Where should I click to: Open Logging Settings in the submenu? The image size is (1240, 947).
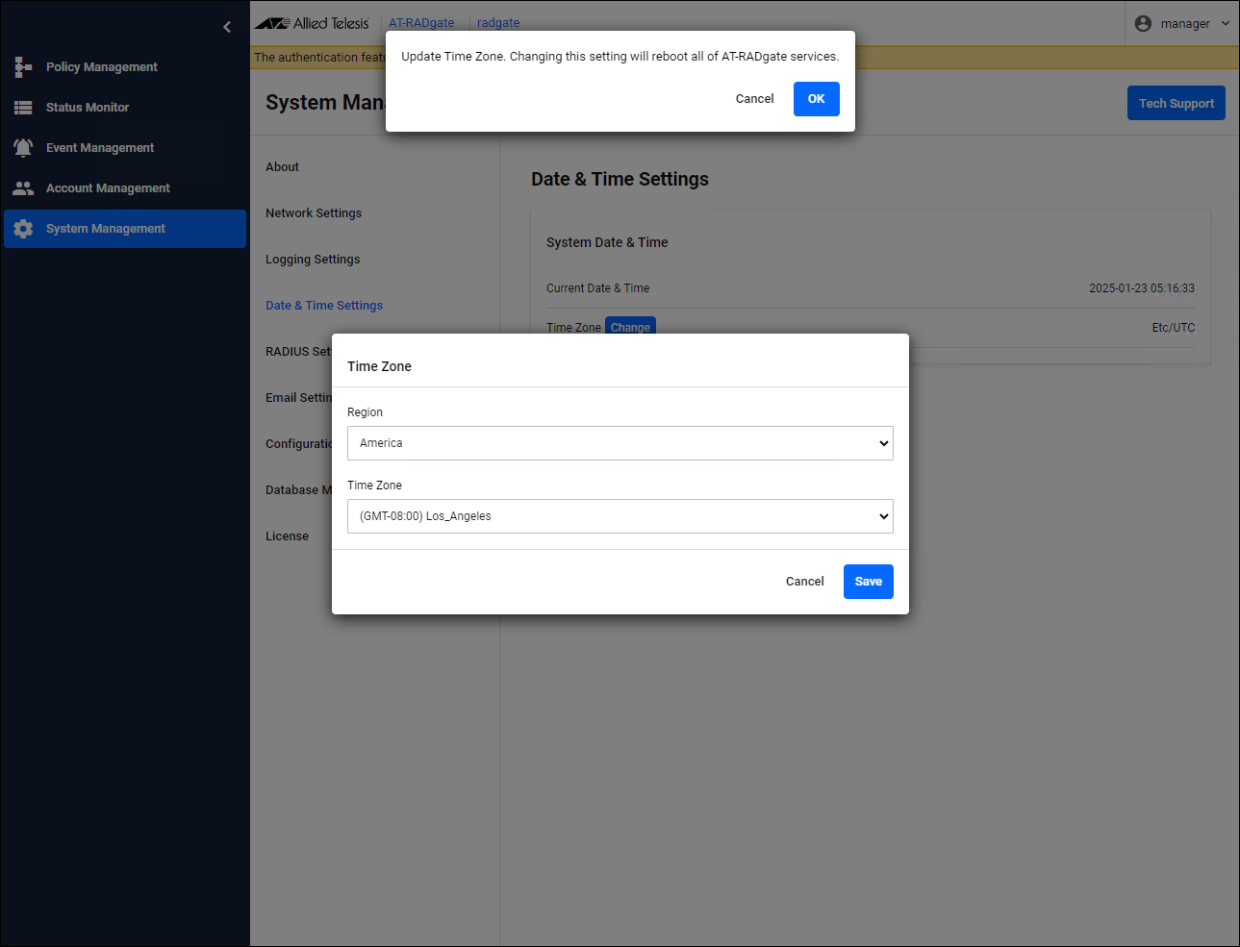click(313, 260)
